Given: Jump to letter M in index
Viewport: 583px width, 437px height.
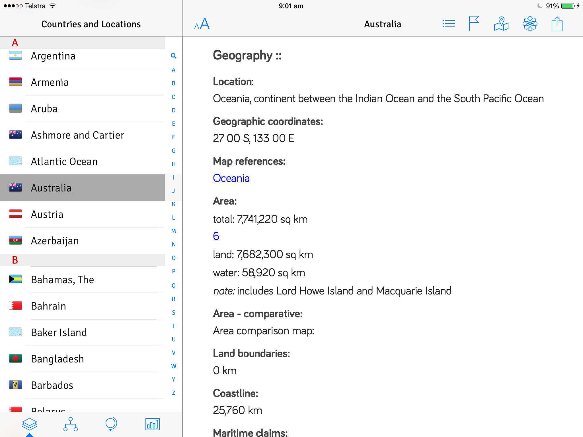Looking at the screenshot, I should click(x=173, y=231).
